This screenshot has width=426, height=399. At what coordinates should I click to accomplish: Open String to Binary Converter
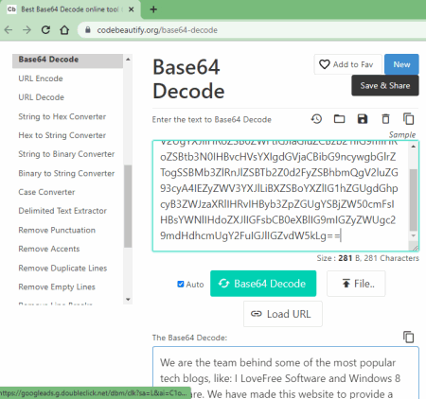(x=66, y=154)
